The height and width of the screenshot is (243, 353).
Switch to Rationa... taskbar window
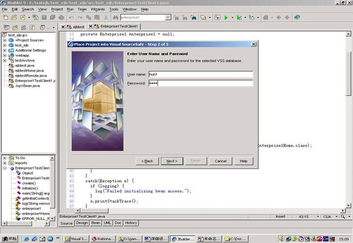[x=103, y=239]
